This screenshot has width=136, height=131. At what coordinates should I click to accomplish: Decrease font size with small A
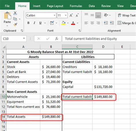coord(77,15)
